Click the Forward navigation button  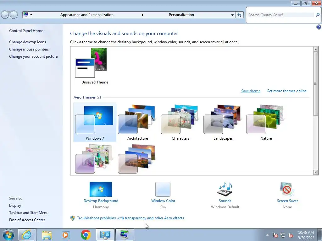(14, 15)
